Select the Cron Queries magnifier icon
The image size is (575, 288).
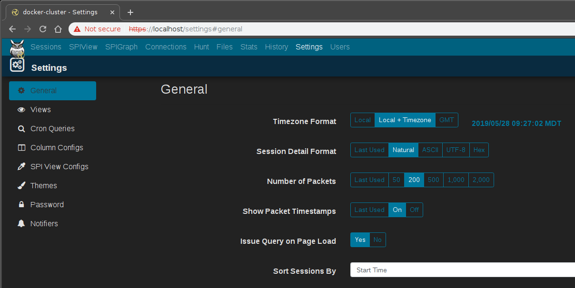(x=21, y=128)
